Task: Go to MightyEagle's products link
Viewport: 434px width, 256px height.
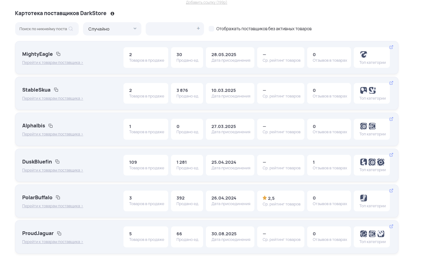Action: [x=52, y=63]
